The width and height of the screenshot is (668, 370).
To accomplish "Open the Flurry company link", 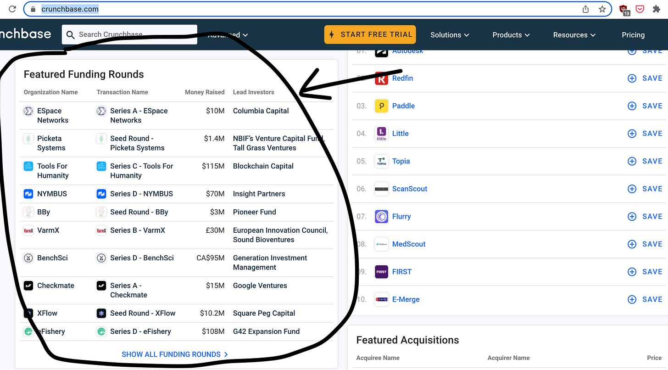I will [401, 217].
